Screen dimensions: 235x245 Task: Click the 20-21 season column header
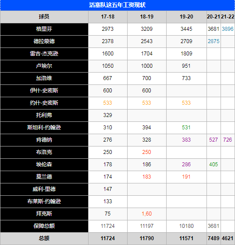point(214,17)
